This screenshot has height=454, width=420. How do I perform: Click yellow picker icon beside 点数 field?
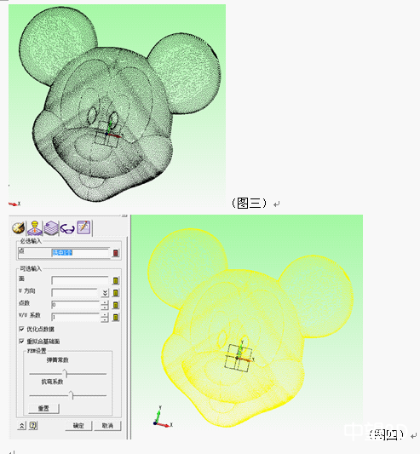pyautogui.click(x=116, y=305)
